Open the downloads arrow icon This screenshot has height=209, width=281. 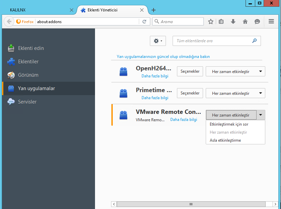coord(233,22)
